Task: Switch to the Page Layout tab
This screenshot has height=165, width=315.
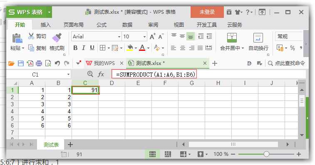Action: coord(74,25)
